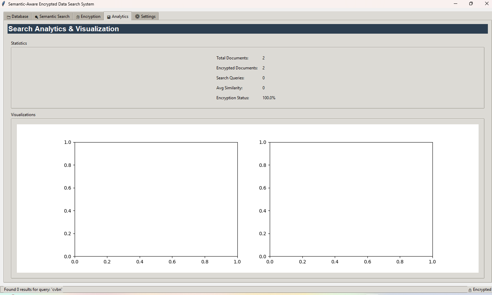
Task: Open the Settings tab label
Action: tap(148, 16)
